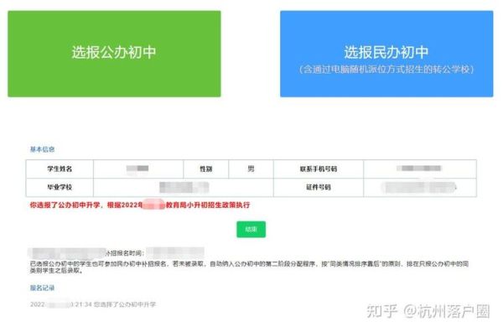
Task: Click the 男 gender value cell
Action: (x=251, y=169)
